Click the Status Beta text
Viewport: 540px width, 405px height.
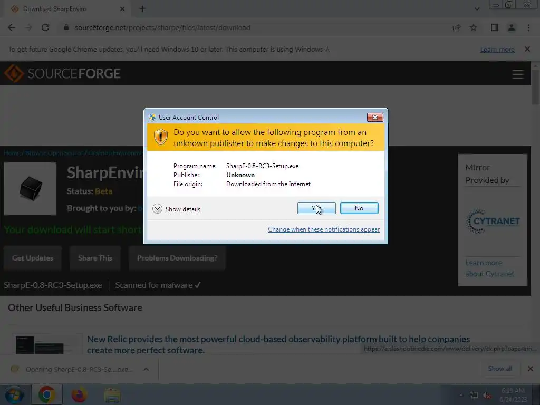coord(90,191)
